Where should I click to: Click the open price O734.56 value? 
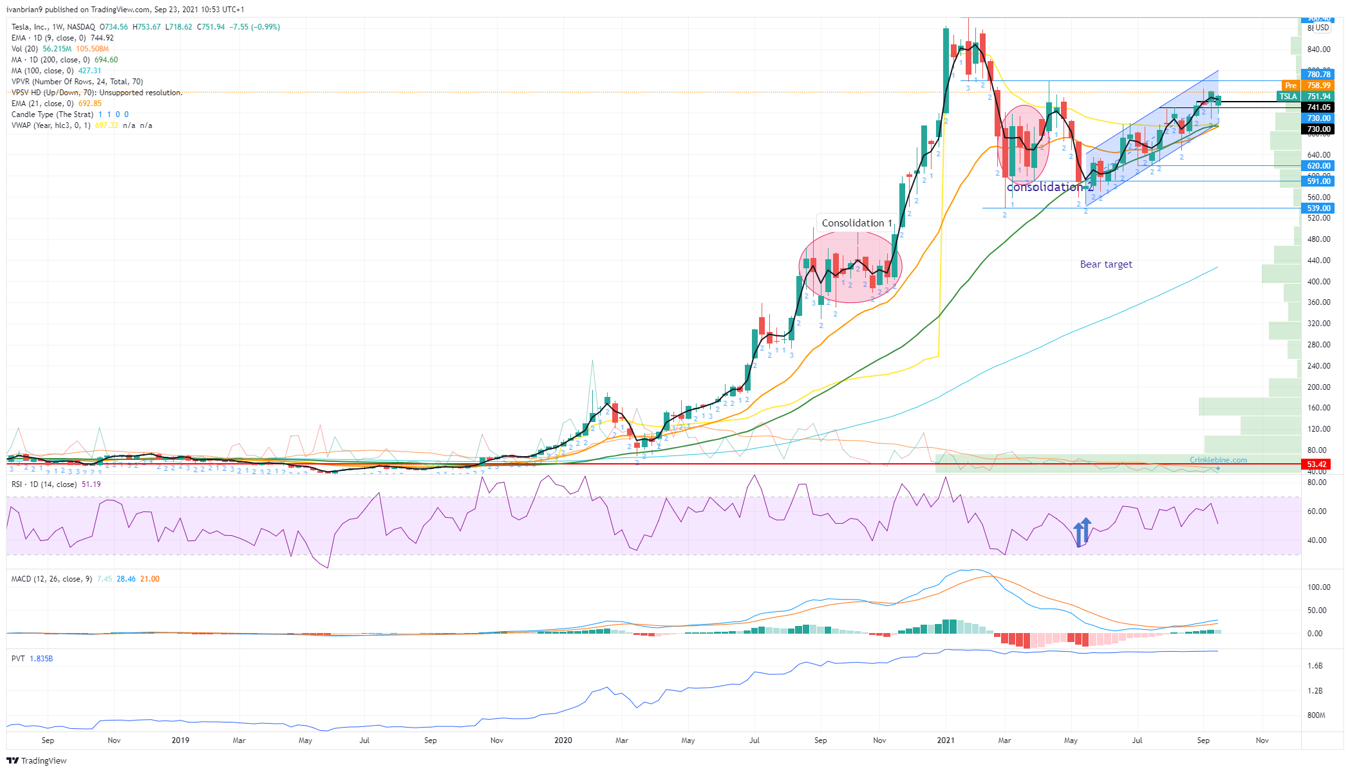[x=114, y=27]
